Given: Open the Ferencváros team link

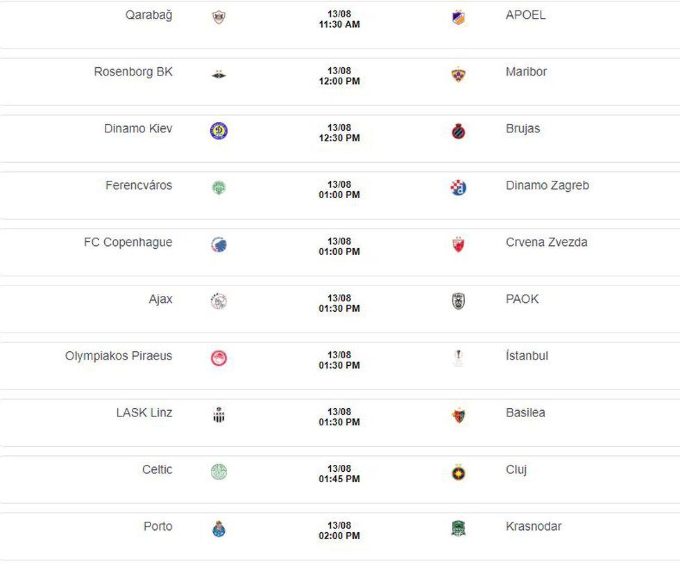Looking at the screenshot, I should (139, 185).
